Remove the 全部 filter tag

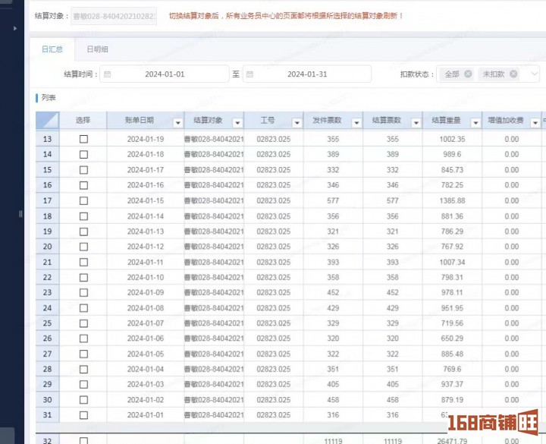pos(468,74)
